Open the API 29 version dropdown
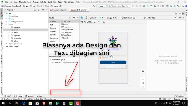Image resolution: width=188 pixels, height=106 pixels. pos(102,18)
